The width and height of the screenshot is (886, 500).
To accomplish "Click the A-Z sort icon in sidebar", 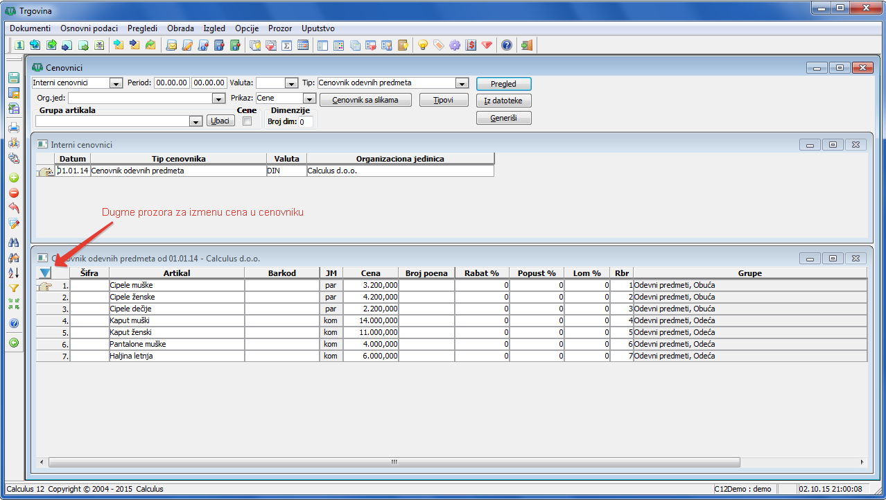I will click(x=14, y=273).
